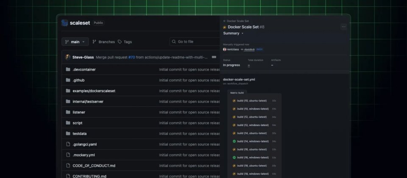Open the Branches list
The height and width of the screenshot is (178, 407).
click(103, 42)
